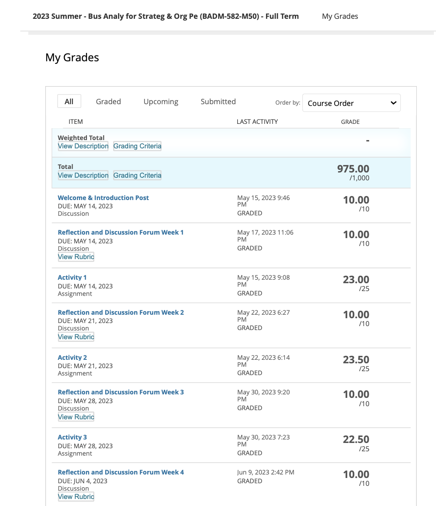436x506 pixels.
Task: Open Reflection and Discussion Forum Week 3
Action: point(121,392)
